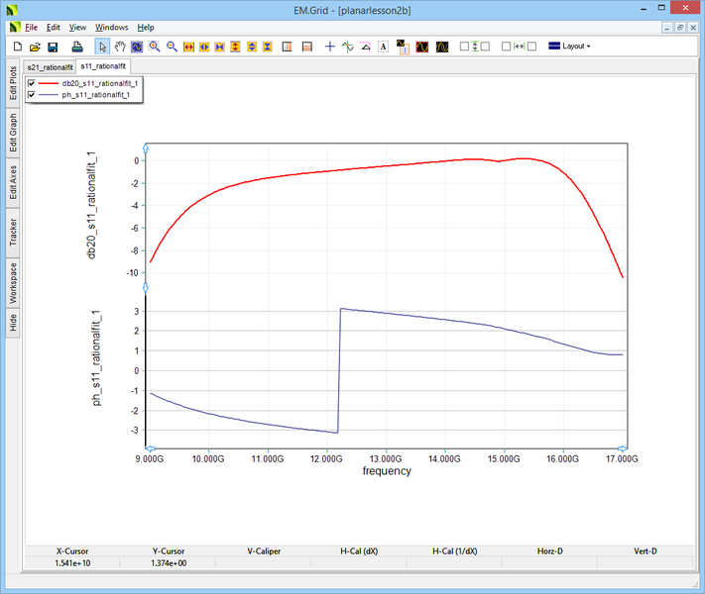Open the Windows menu
The height and width of the screenshot is (594, 705).
pos(111,28)
